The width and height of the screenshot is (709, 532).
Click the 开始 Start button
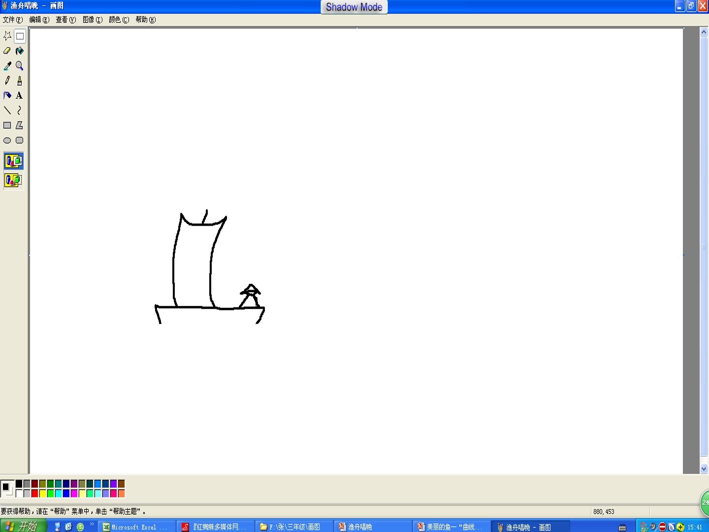23,527
